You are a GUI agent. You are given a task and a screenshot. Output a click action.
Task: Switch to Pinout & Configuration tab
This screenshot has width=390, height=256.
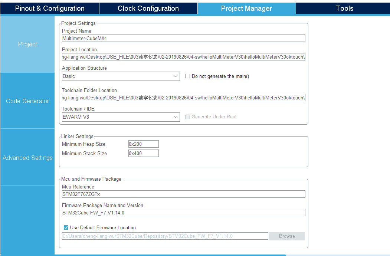click(x=50, y=8)
